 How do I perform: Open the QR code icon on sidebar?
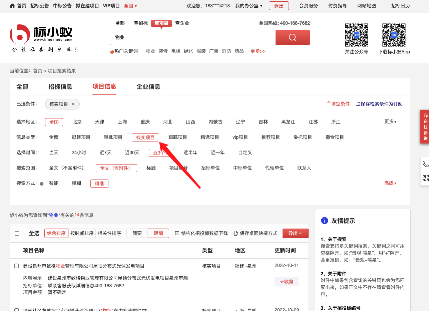click(425, 178)
